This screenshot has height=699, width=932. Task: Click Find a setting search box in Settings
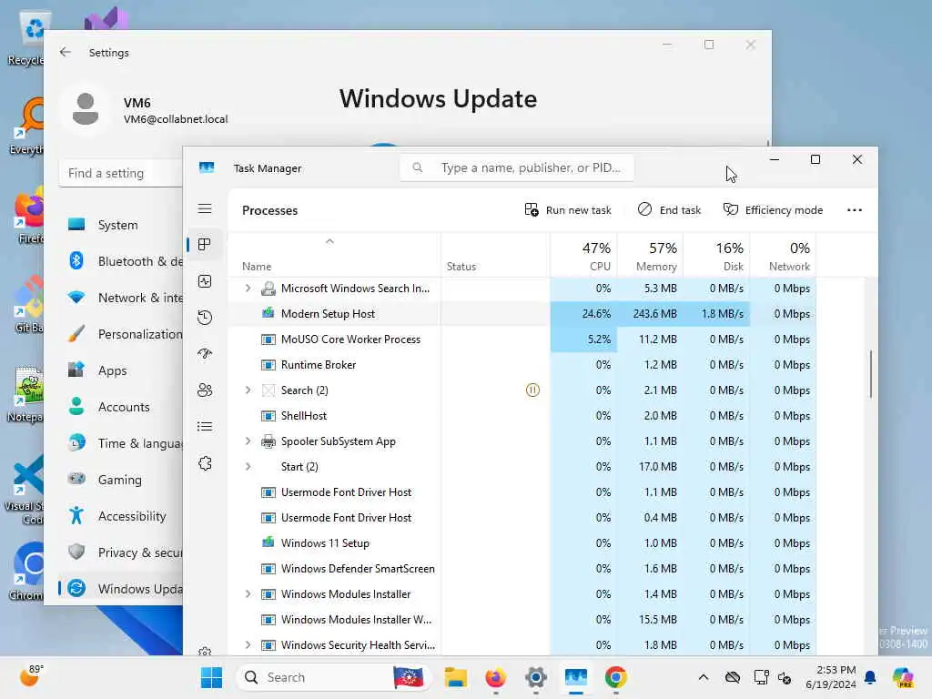pos(121,173)
